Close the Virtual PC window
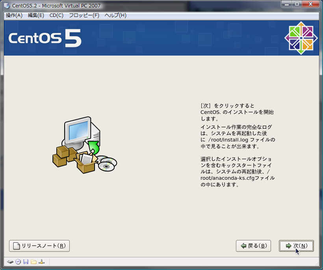The height and width of the screenshot is (270, 323). pyautogui.click(x=311, y=4)
